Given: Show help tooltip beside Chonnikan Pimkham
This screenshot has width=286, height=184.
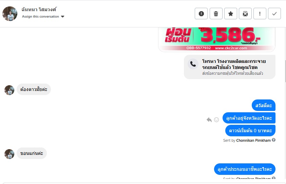Looking at the screenshot, I should (x=273, y=140).
